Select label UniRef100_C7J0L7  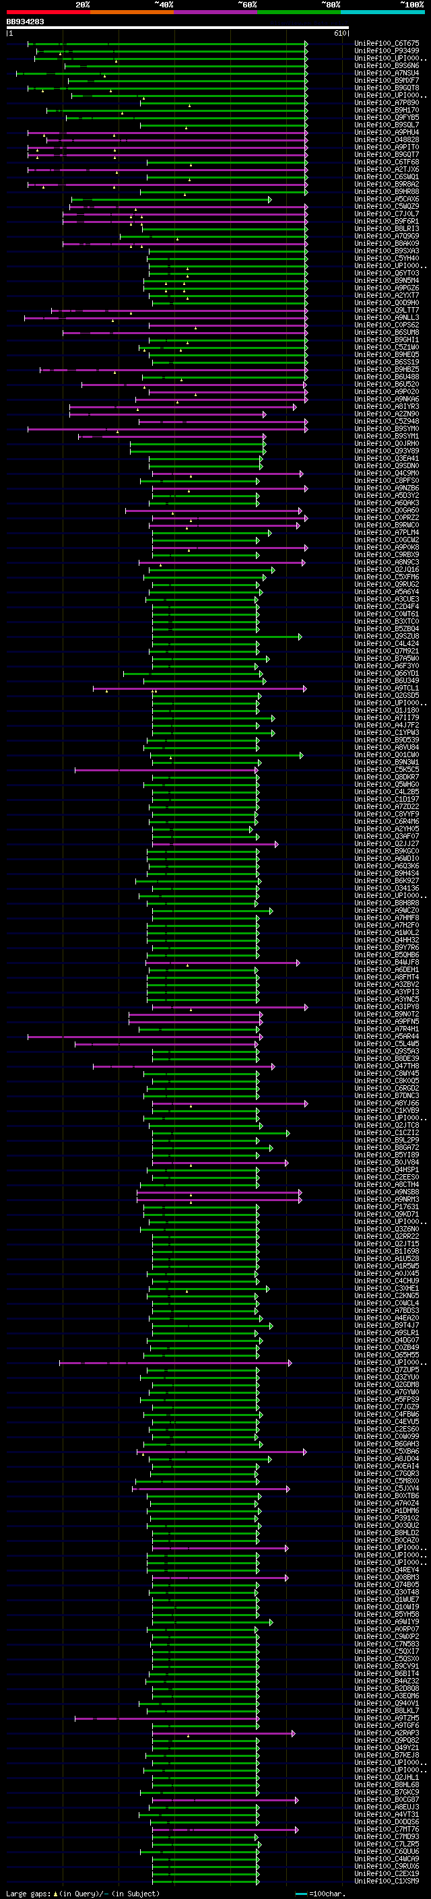pyautogui.click(x=387, y=214)
